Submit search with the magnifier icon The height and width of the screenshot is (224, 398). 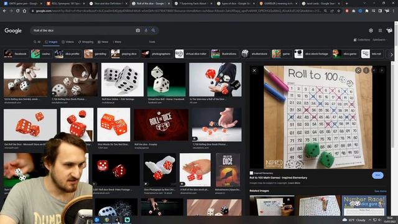(154, 30)
